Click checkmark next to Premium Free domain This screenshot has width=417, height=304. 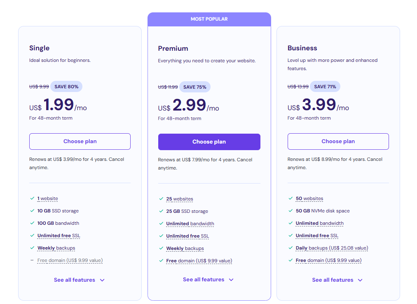[x=161, y=261]
